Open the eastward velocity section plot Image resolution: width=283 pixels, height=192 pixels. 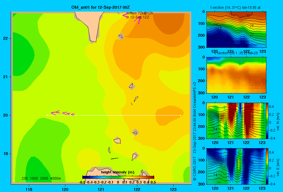tap(236, 166)
